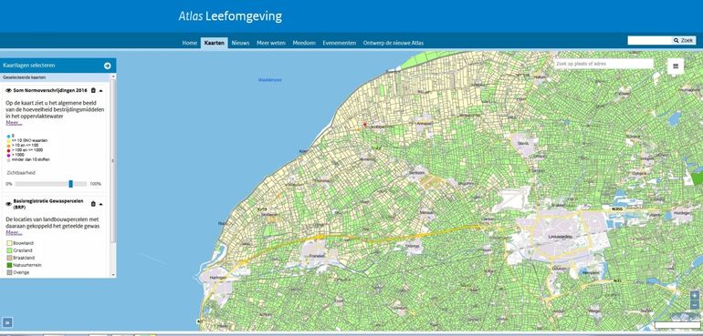Screen dimensions: 703x336
Task: Click the Stiens town label on map
Action: [523, 143]
